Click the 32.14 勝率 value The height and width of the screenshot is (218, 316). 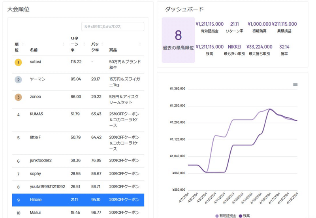point(284,47)
